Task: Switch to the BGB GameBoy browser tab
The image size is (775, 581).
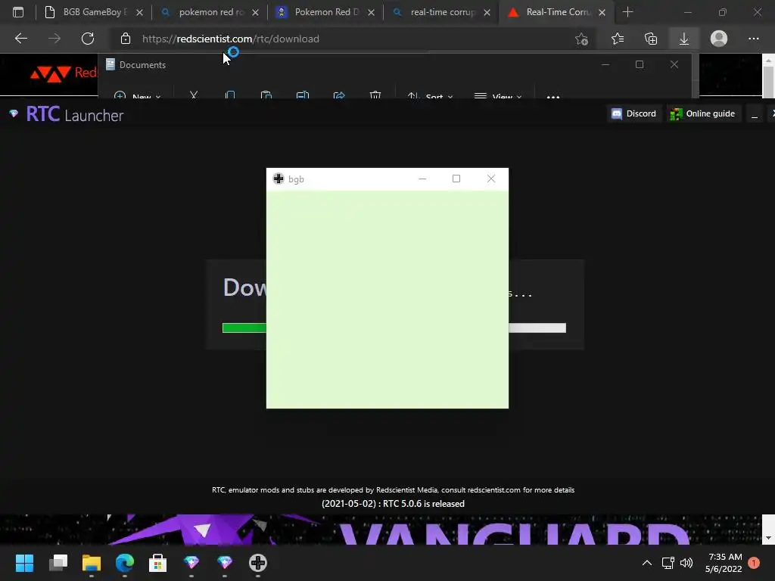Action: (x=94, y=12)
